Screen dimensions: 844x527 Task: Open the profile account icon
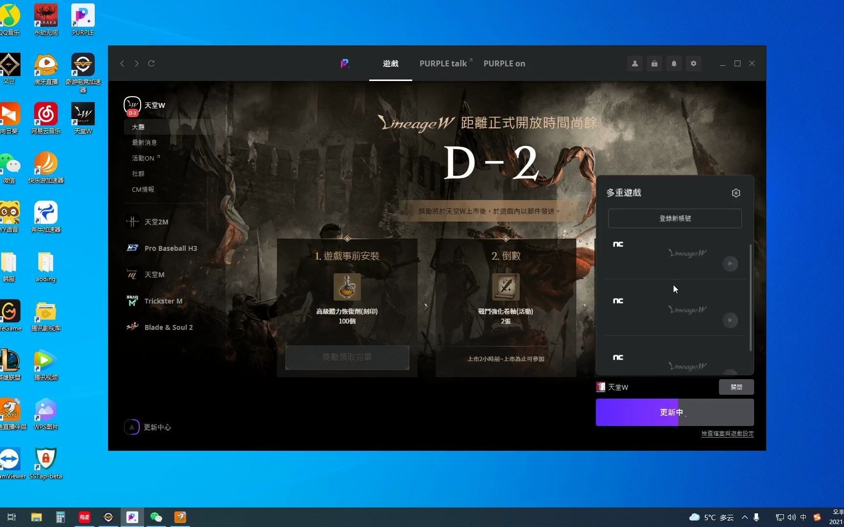tap(635, 63)
